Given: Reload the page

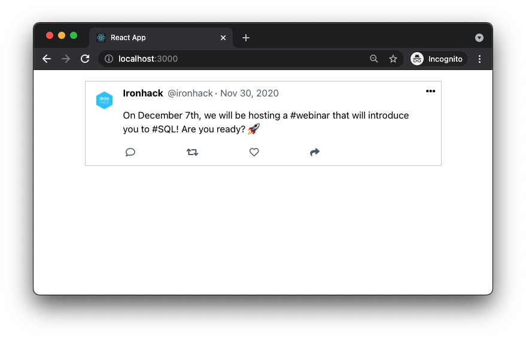Looking at the screenshot, I should (85, 59).
